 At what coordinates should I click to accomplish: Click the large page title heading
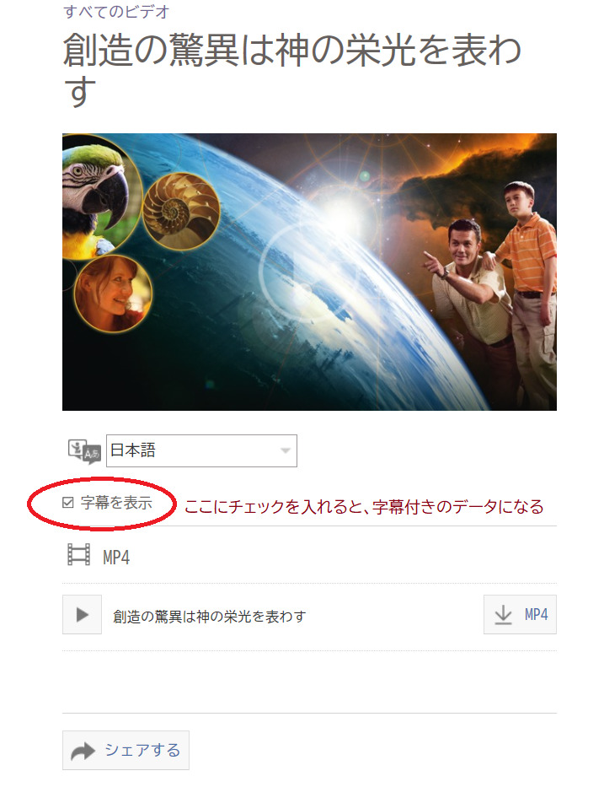pyautogui.click(x=292, y=70)
